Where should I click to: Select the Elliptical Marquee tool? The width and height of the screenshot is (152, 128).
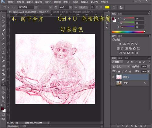(x=3, y=21)
